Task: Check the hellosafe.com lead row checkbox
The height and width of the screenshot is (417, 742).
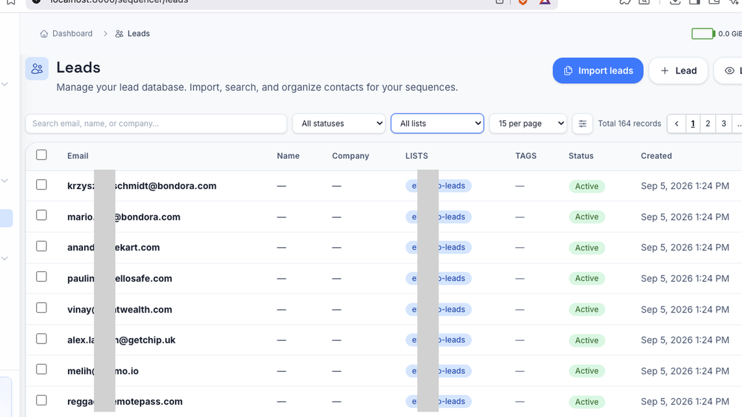Action: (x=41, y=277)
